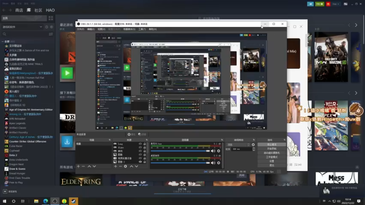Open source properties gear below the sources list
The width and height of the screenshot is (365, 205).
pos(125,166)
